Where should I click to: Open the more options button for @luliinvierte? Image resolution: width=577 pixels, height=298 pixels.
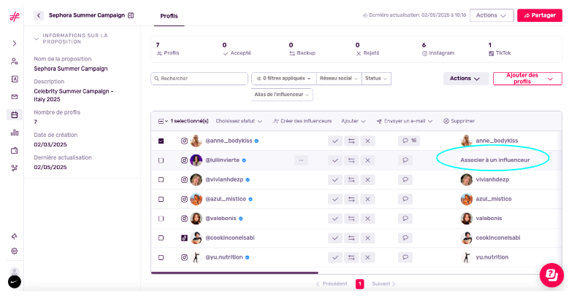tap(301, 160)
